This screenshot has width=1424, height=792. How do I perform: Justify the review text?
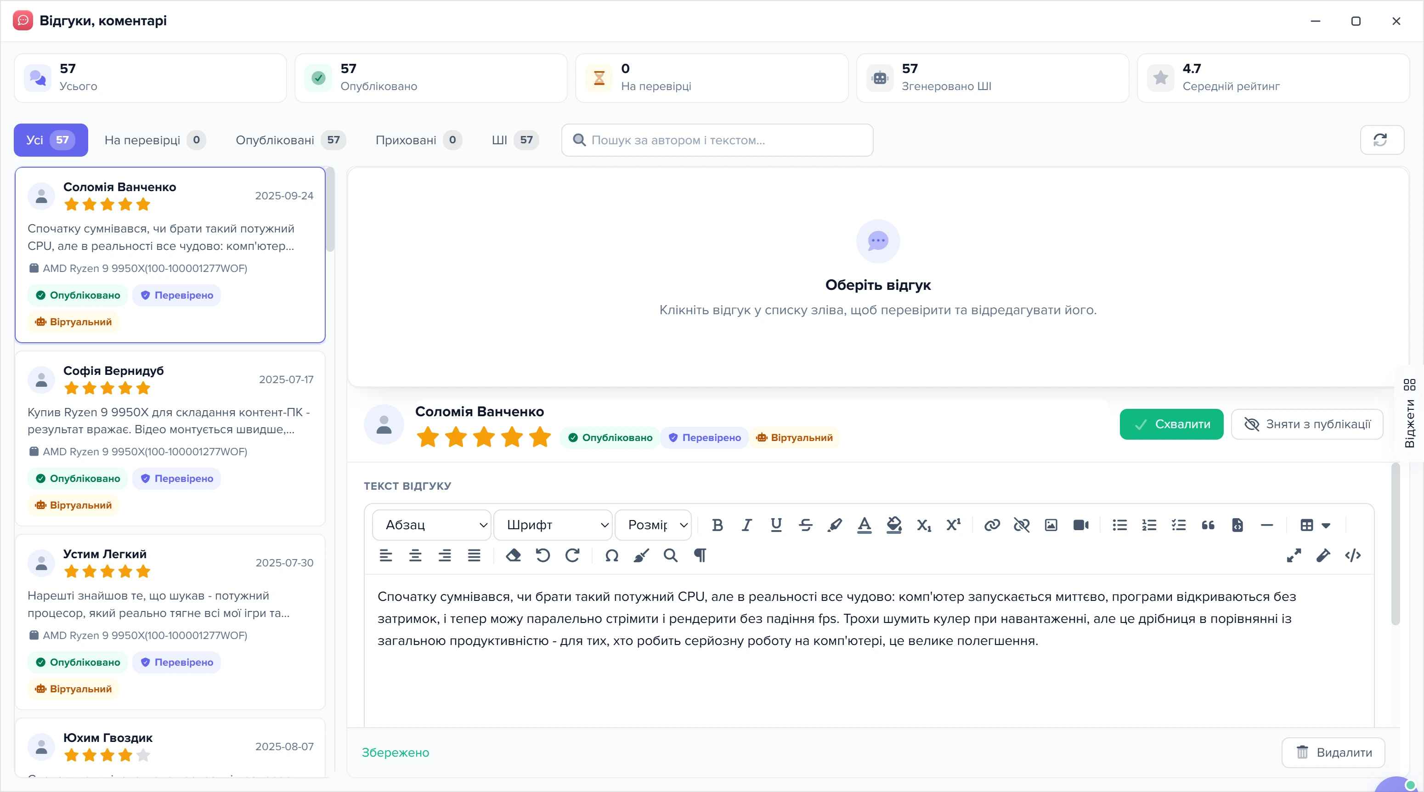tap(474, 555)
